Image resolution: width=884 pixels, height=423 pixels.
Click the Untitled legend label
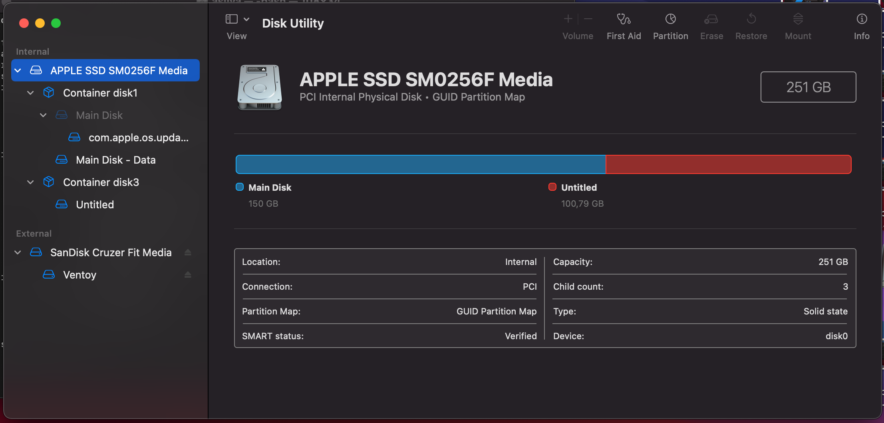coord(579,187)
